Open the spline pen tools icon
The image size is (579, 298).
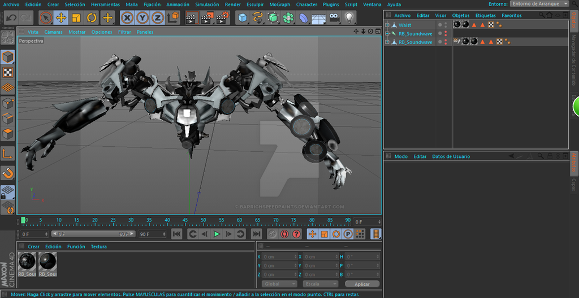point(258,17)
